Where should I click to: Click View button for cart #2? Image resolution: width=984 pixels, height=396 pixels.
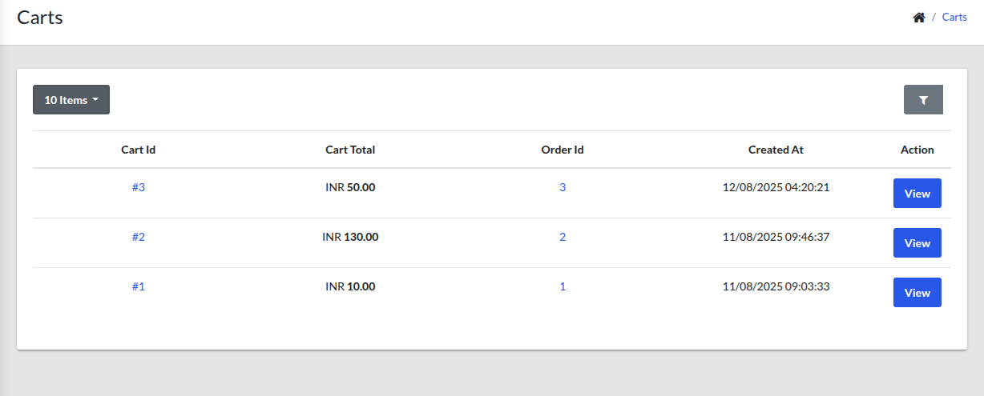pos(917,243)
